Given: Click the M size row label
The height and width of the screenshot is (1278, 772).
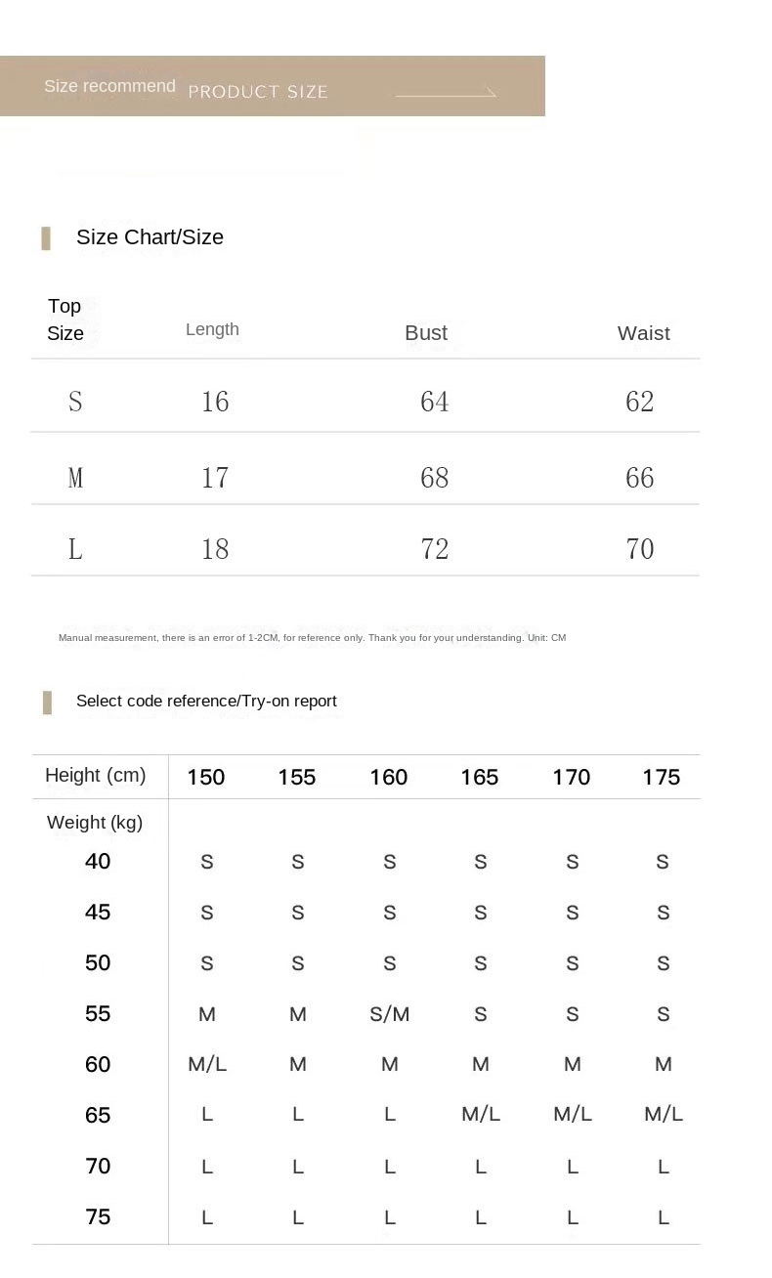Looking at the screenshot, I should click(75, 478).
